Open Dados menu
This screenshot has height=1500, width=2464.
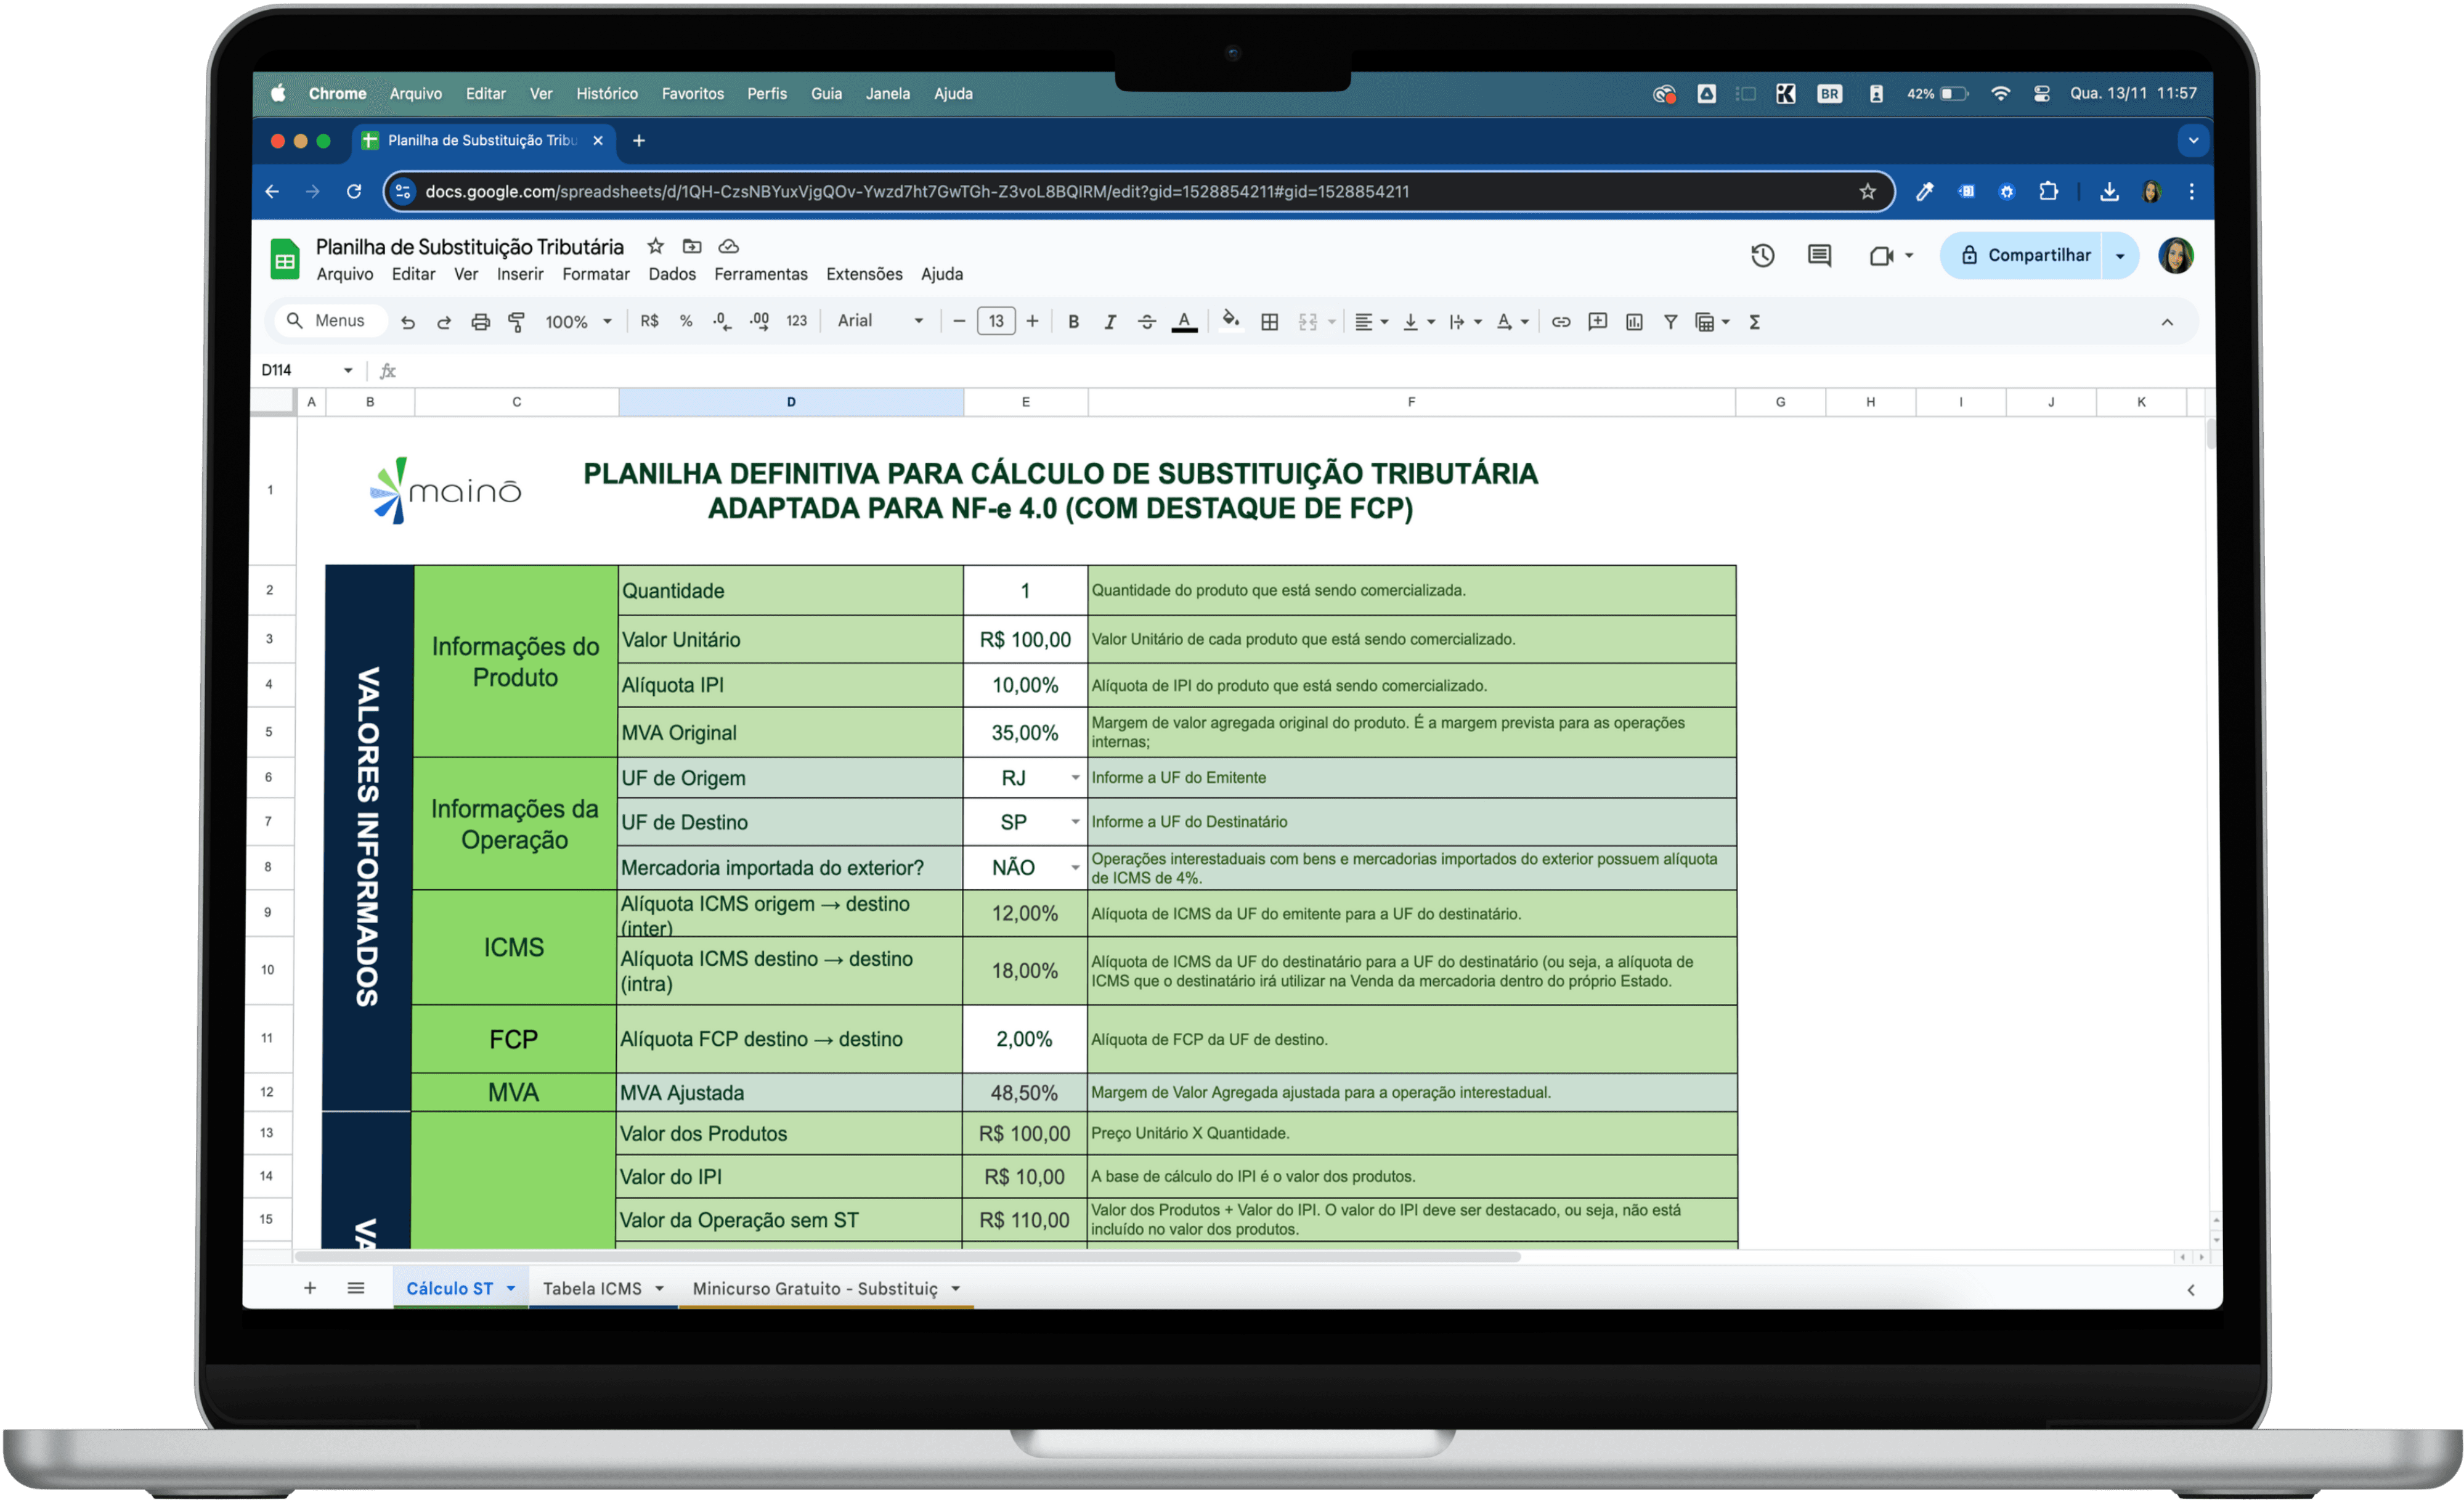pyautogui.click(x=672, y=274)
